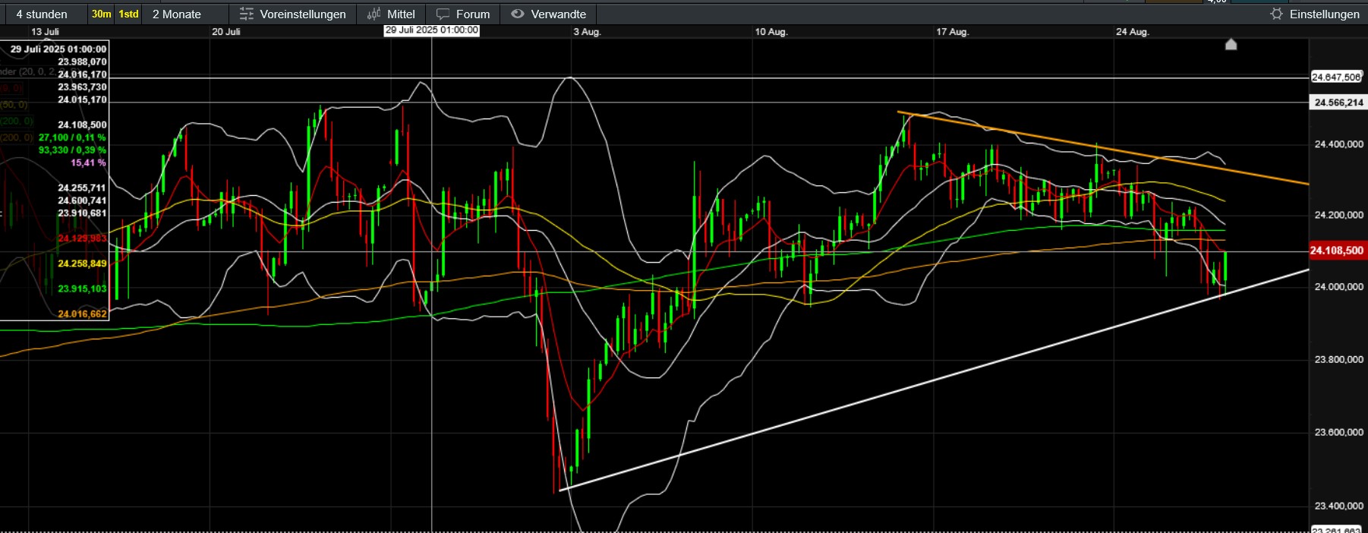This screenshot has width=1368, height=533.
Task: Click the 23.800,000 price axis label
Action: click(1338, 360)
